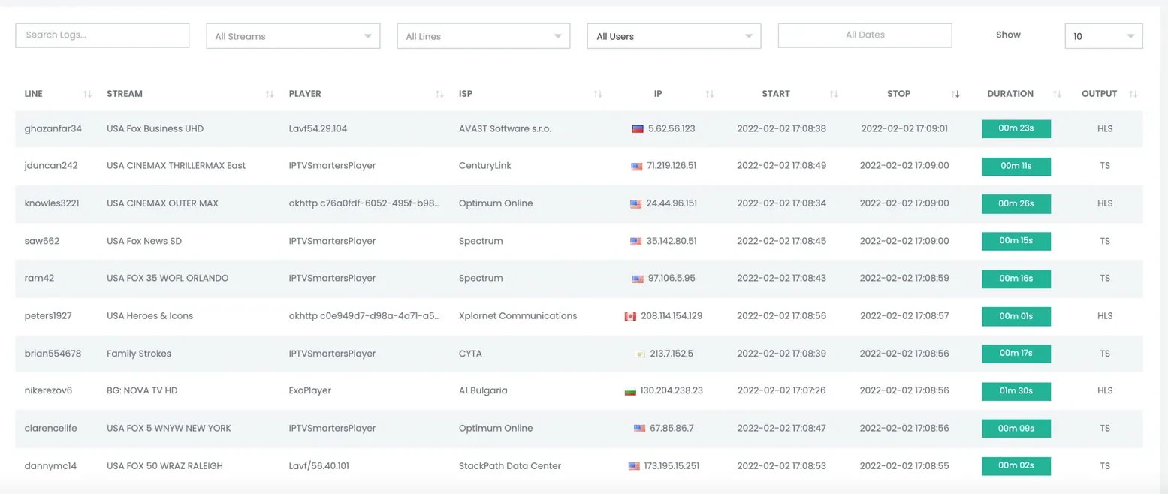The height and width of the screenshot is (494, 1168).
Task: Open the All Dates picker field
Action: (x=865, y=35)
